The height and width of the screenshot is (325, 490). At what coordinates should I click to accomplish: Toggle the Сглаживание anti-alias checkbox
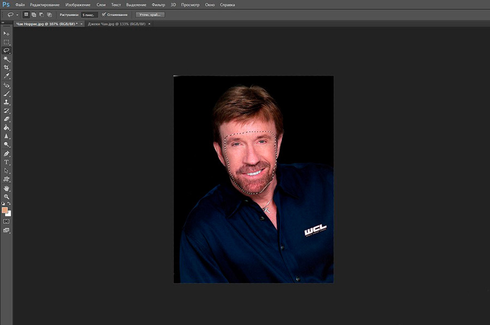pos(104,15)
